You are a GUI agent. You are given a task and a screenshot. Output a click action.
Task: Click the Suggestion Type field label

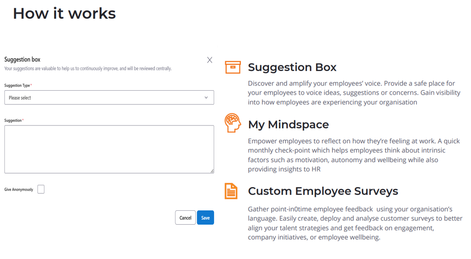tap(17, 85)
